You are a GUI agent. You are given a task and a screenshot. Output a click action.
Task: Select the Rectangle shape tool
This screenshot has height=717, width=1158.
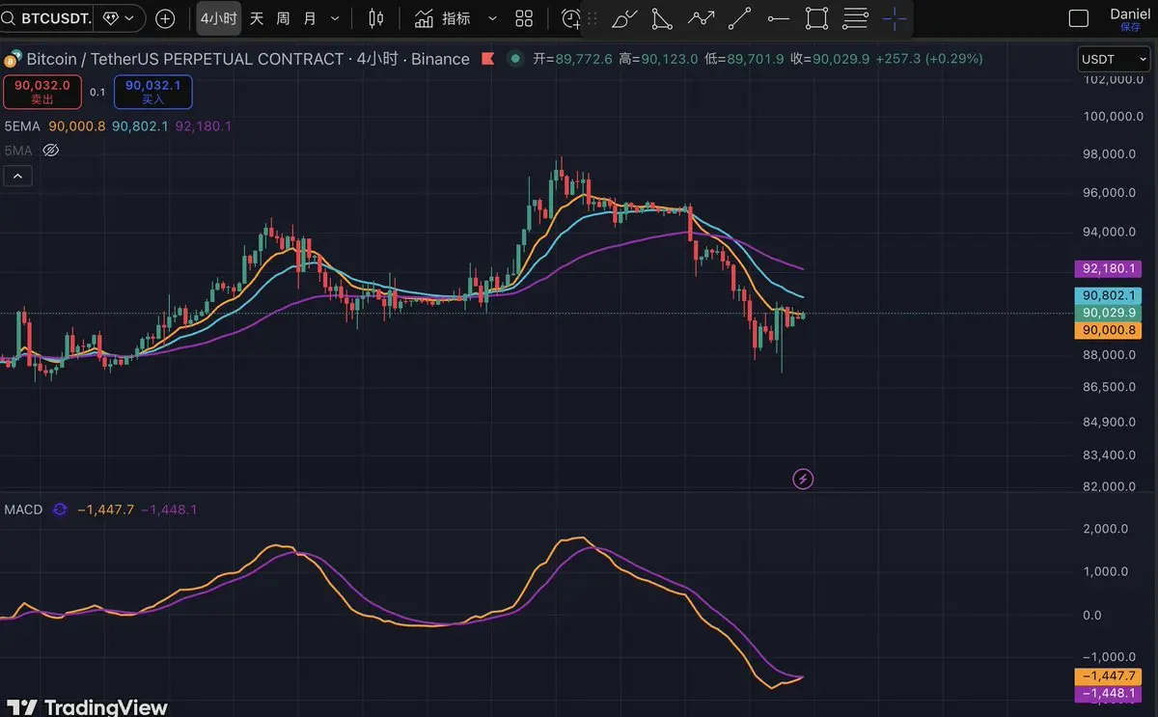pos(816,17)
